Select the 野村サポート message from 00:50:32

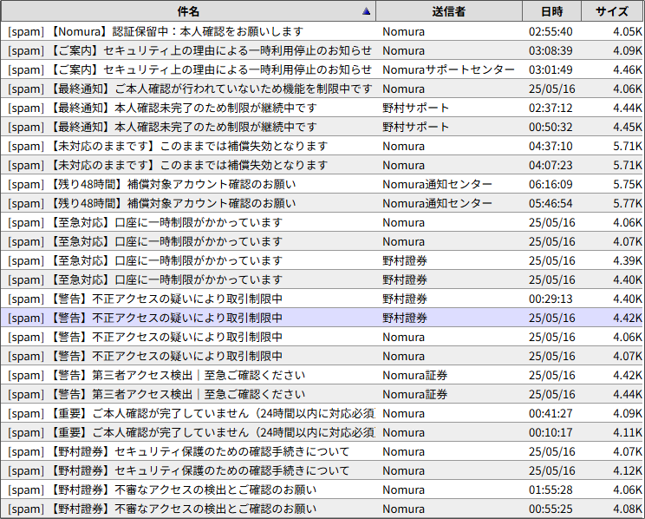[322, 127]
